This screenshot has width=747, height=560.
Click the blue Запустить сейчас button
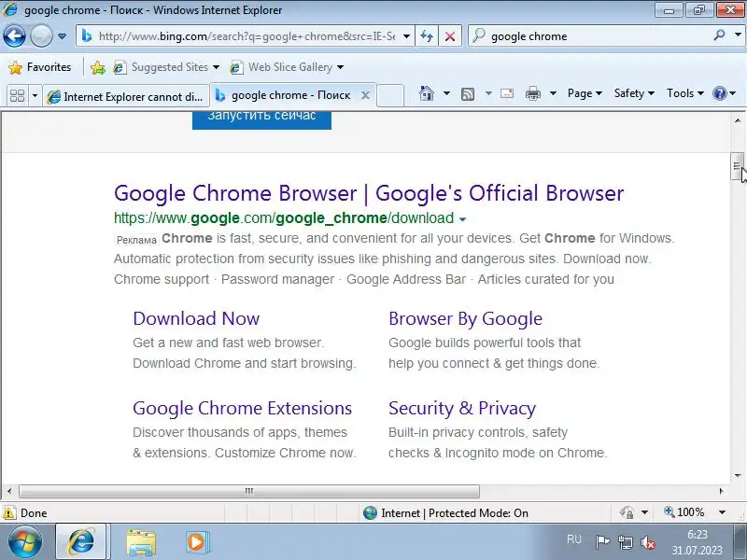[x=261, y=119]
